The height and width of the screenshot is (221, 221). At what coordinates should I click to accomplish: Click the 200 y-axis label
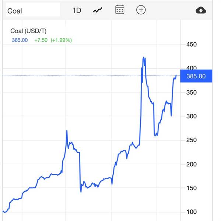(x=192, y=164)
